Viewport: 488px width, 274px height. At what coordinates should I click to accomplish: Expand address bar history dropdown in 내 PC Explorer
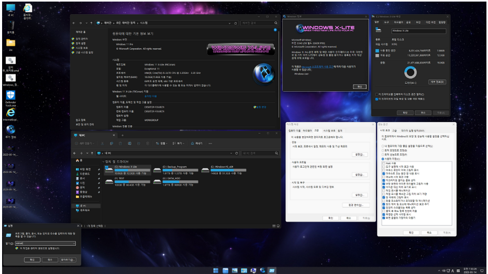point(231,153)
